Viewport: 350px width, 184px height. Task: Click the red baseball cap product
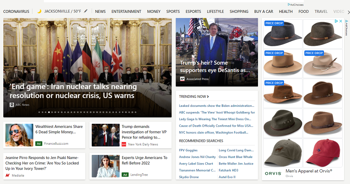(323, 153)
